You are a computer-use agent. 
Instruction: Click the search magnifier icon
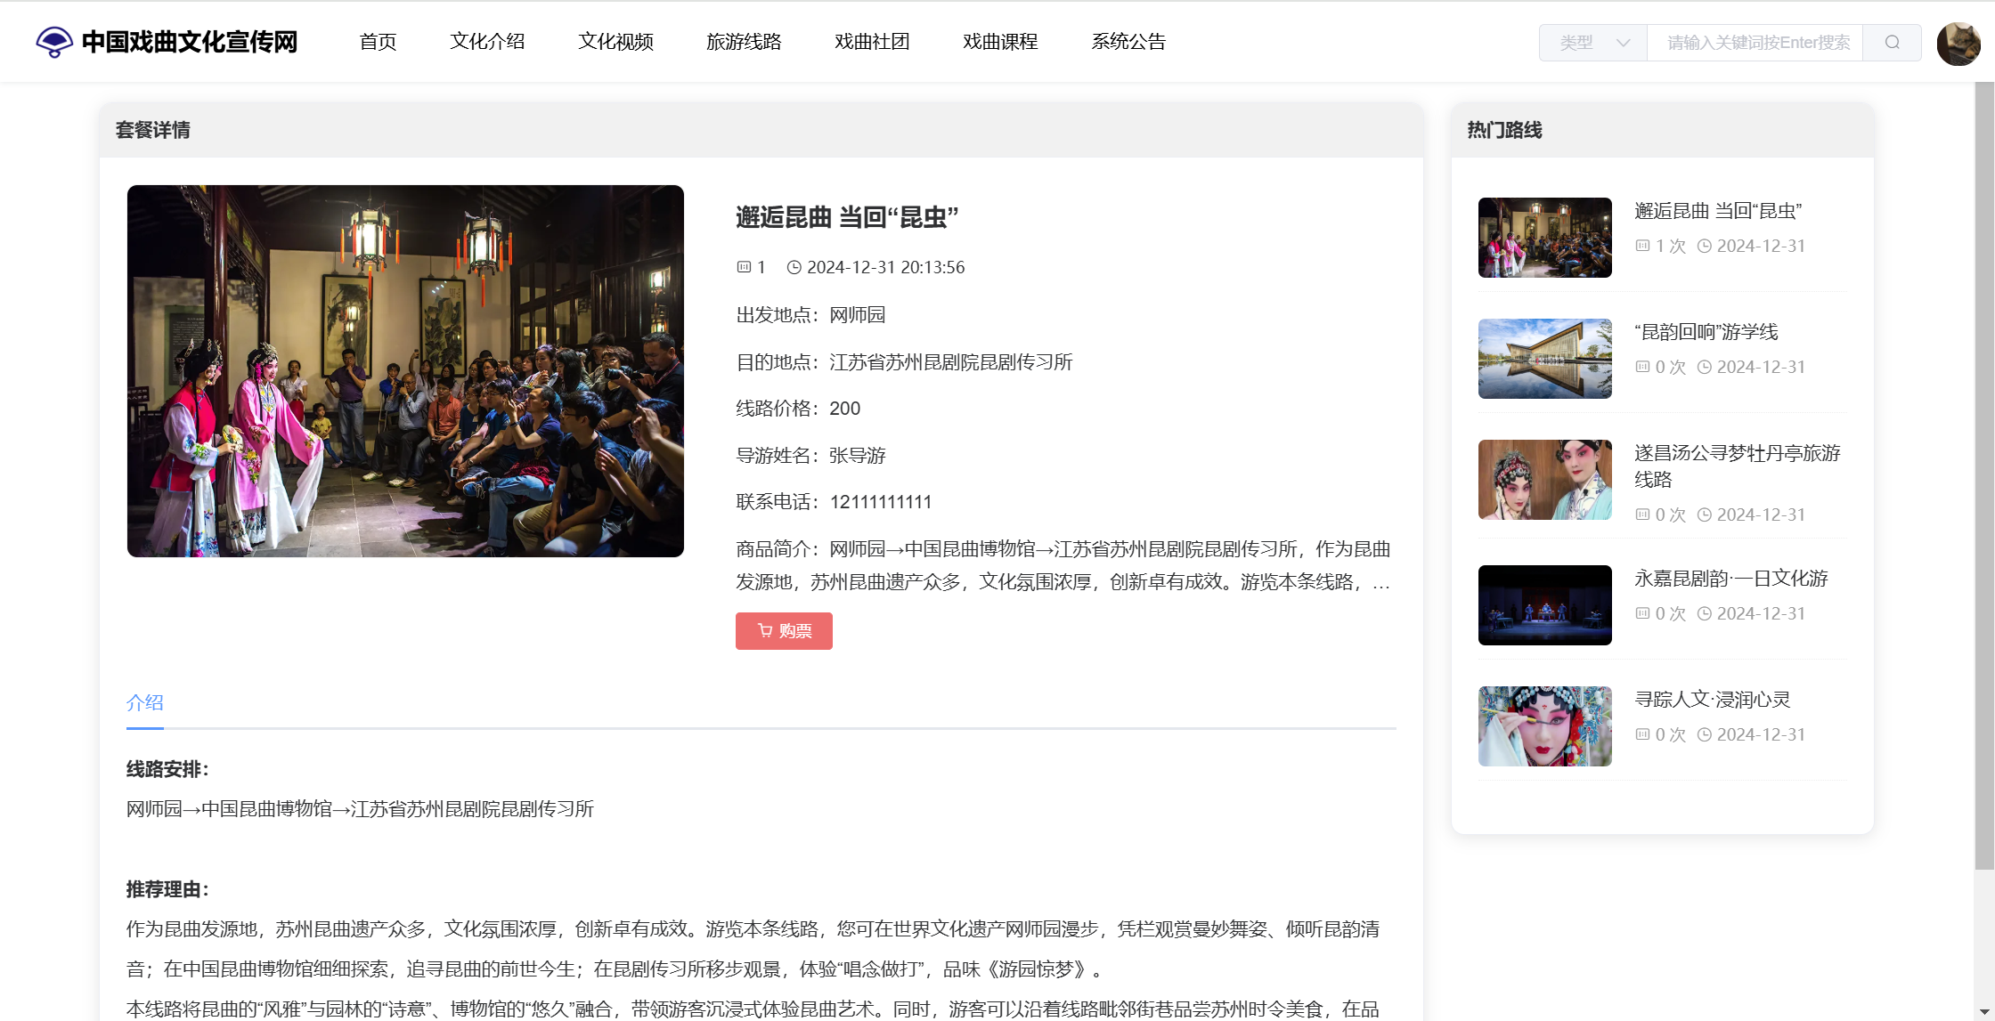point(1892,42)
